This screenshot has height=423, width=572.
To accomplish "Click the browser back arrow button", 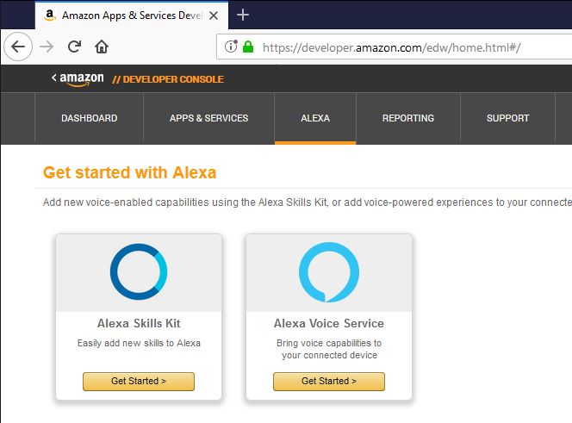I will pyautogui.click(x=17, y=47).
